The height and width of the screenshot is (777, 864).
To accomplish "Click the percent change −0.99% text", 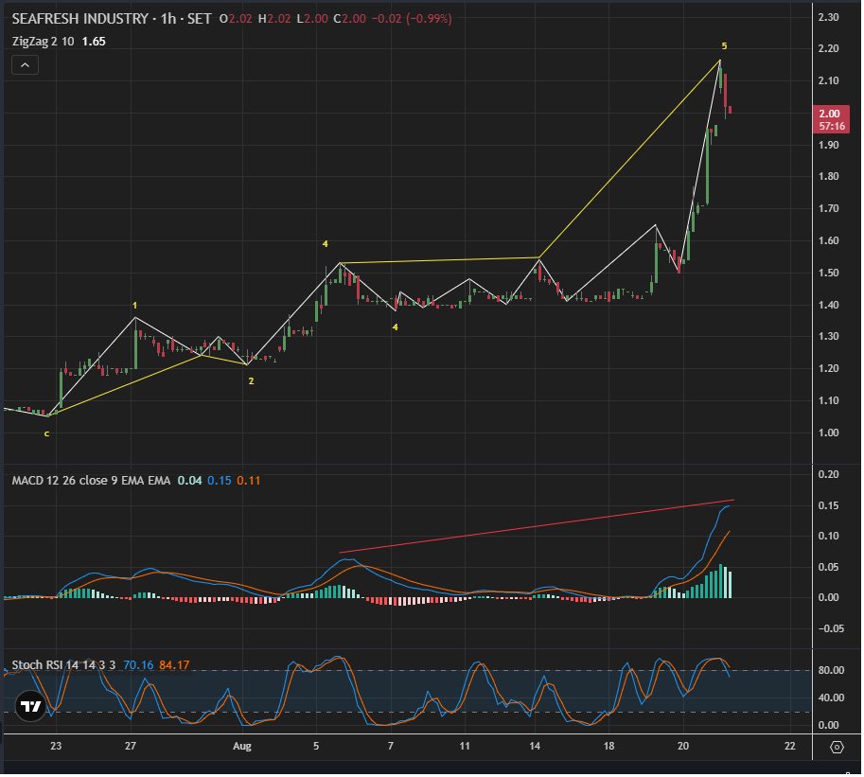I will tap(431, 19).
